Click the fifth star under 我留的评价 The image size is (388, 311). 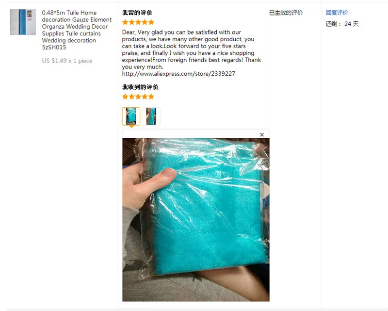pos(151,22)
